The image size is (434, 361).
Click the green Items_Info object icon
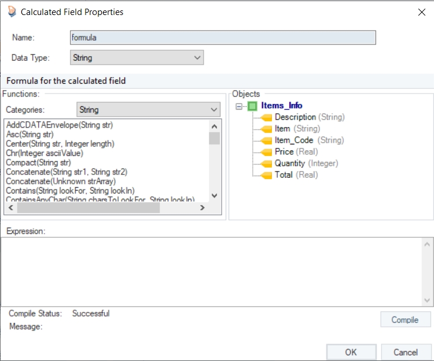pos(252,106)
